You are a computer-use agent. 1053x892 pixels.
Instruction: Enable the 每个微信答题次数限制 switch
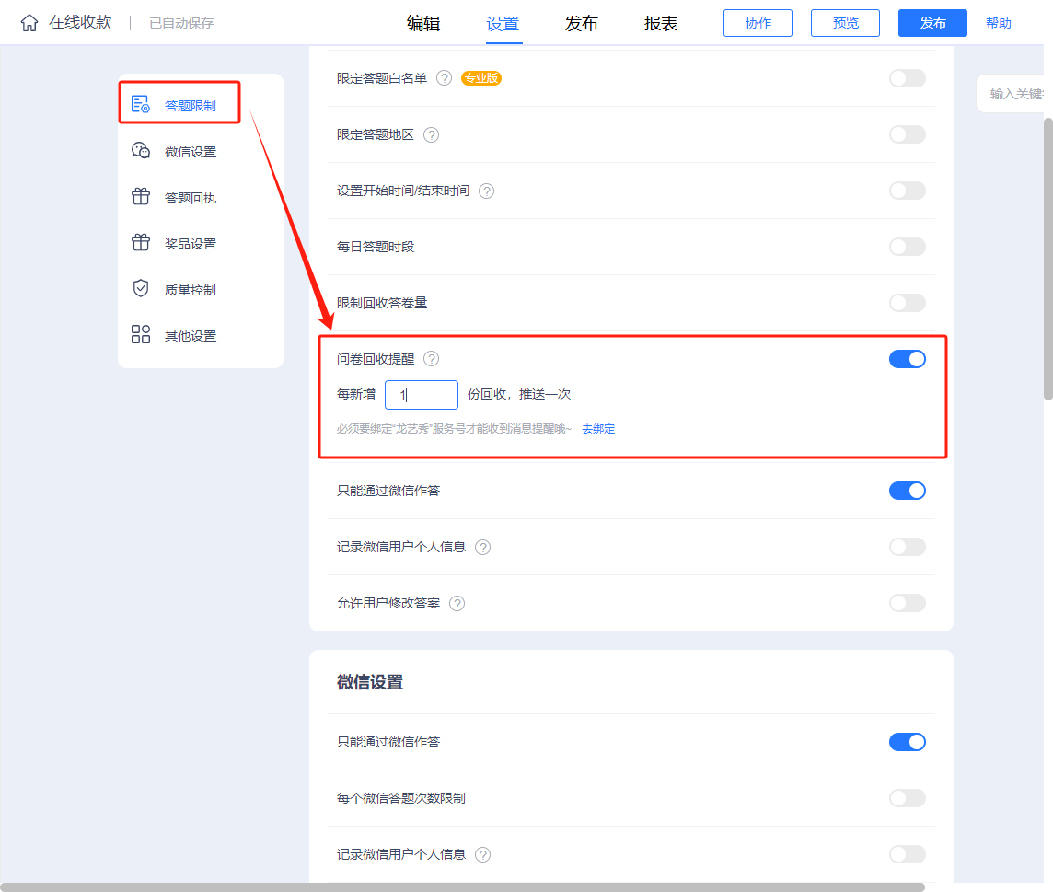(908, 798)
